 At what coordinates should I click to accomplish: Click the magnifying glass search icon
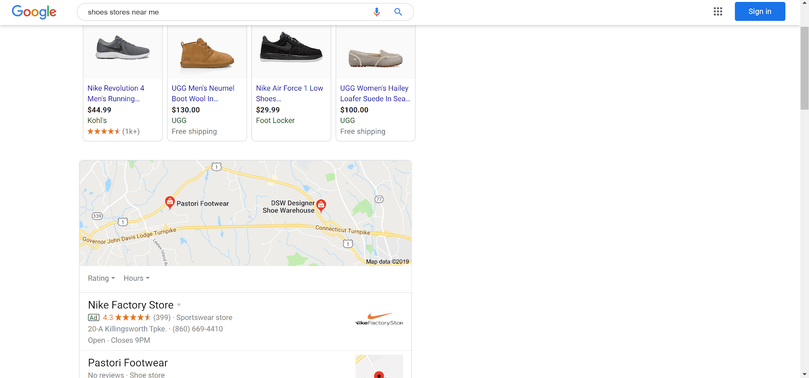[x=398, y=12]
